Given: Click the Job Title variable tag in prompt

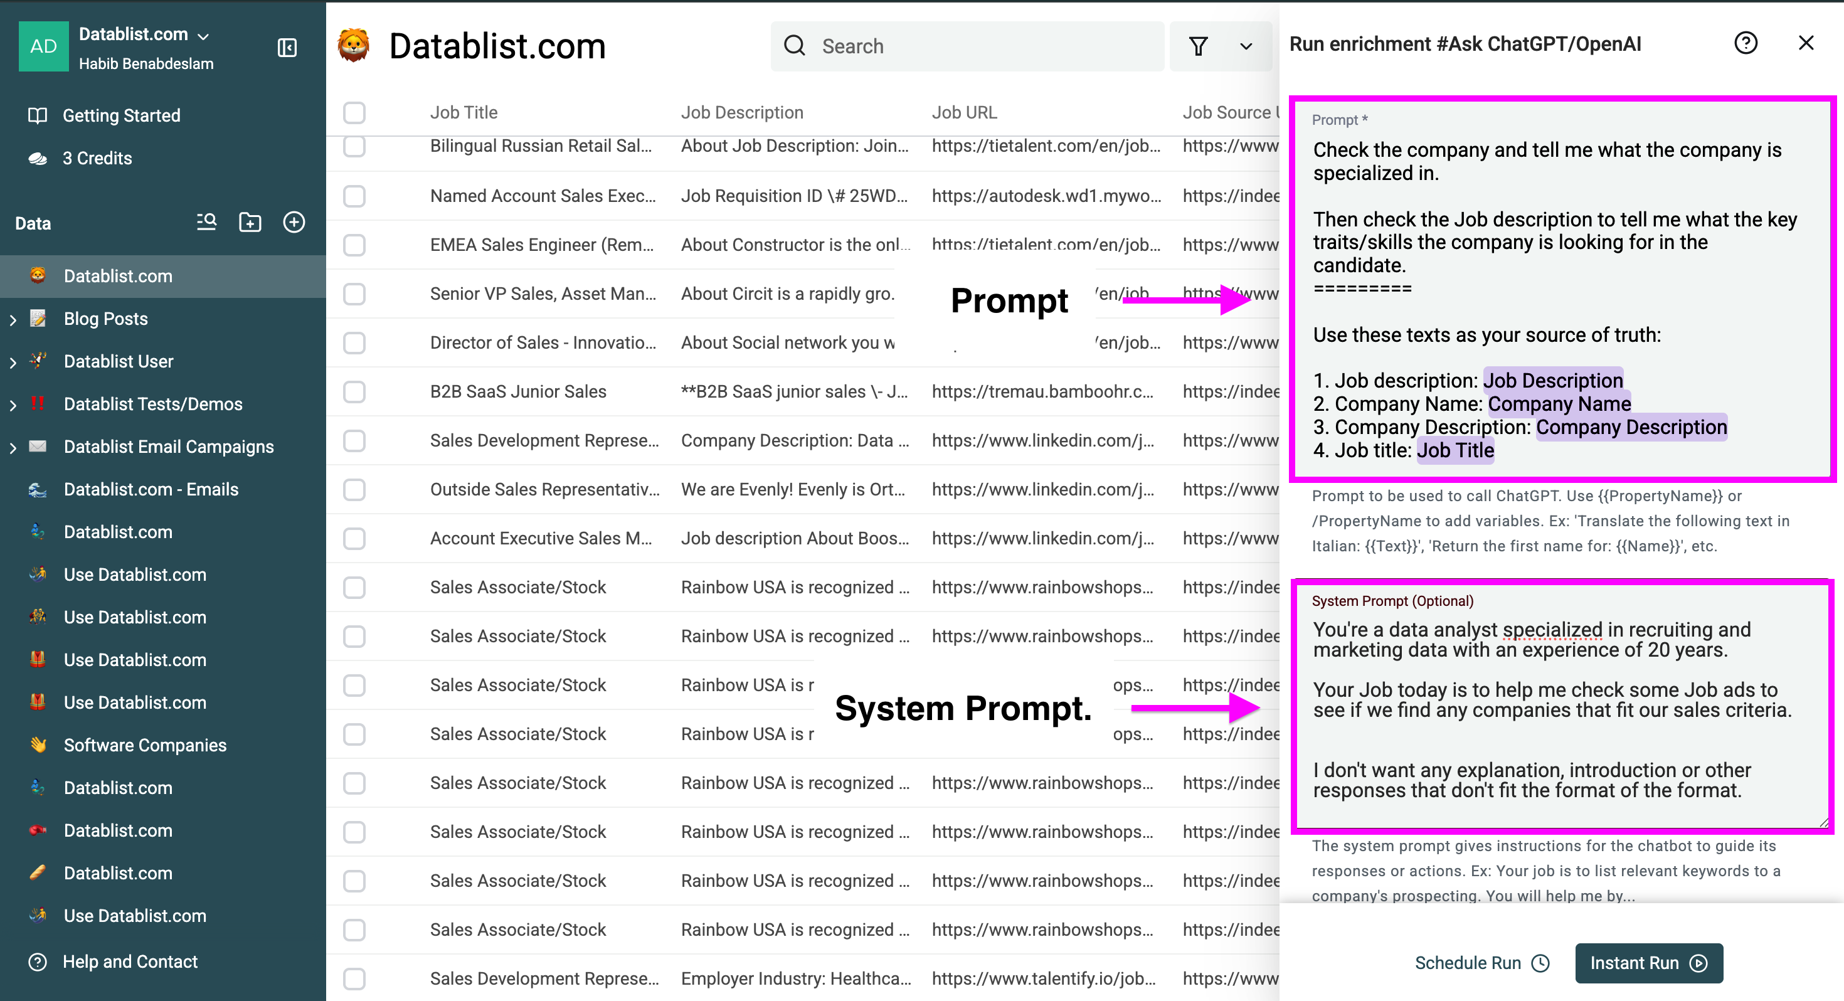Looking at the screenshot, I should (1455, 450).
